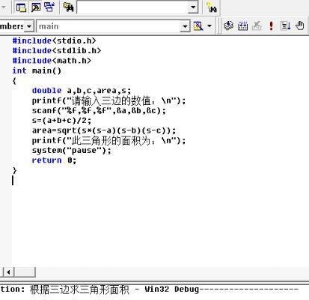Click inside the Find text input box
The height and width of the screenshot is (300, 309).
(132, 7)
